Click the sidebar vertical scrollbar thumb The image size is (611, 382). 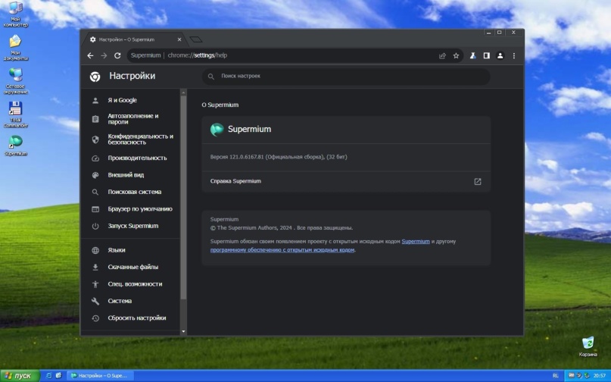[x=183, y=198]
